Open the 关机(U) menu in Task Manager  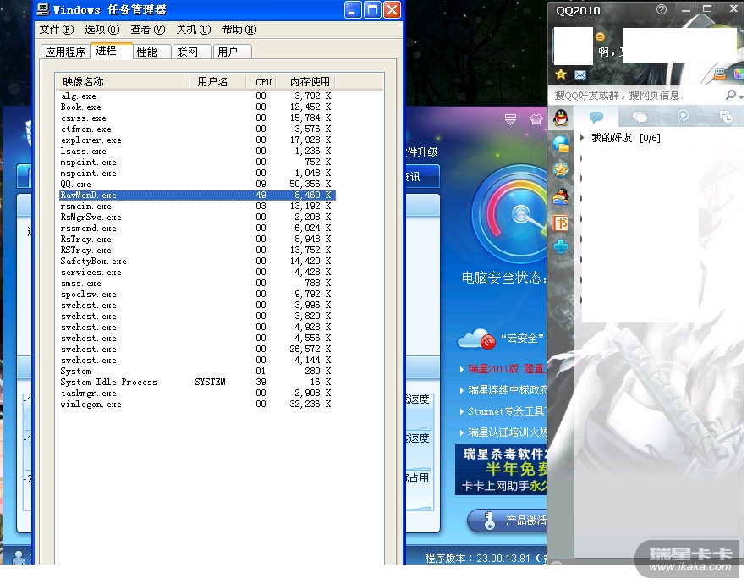[194, 30]
